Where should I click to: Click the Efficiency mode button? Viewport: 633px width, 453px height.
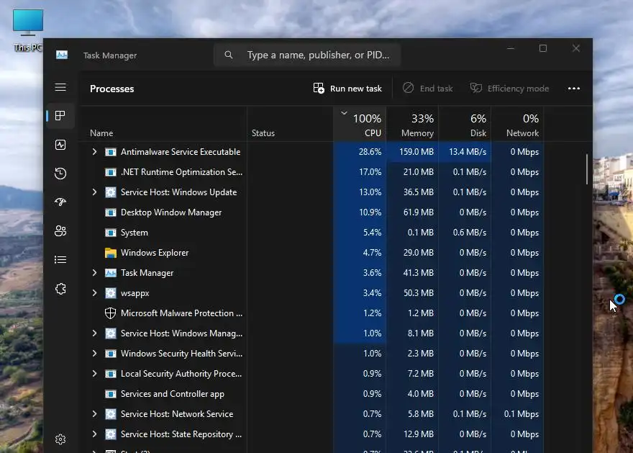point(509,88)
